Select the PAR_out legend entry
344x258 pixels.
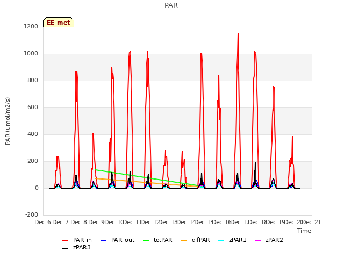117,240
